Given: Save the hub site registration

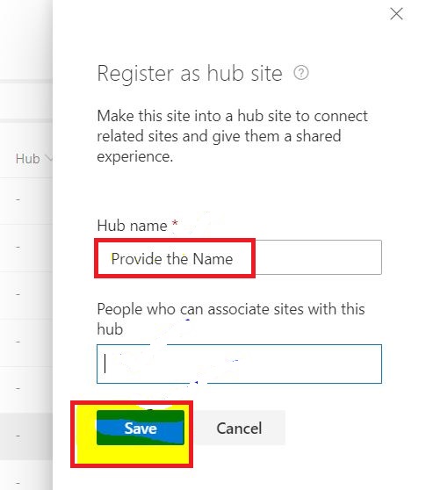Looking at the screenshot, I should coord(141,428).
